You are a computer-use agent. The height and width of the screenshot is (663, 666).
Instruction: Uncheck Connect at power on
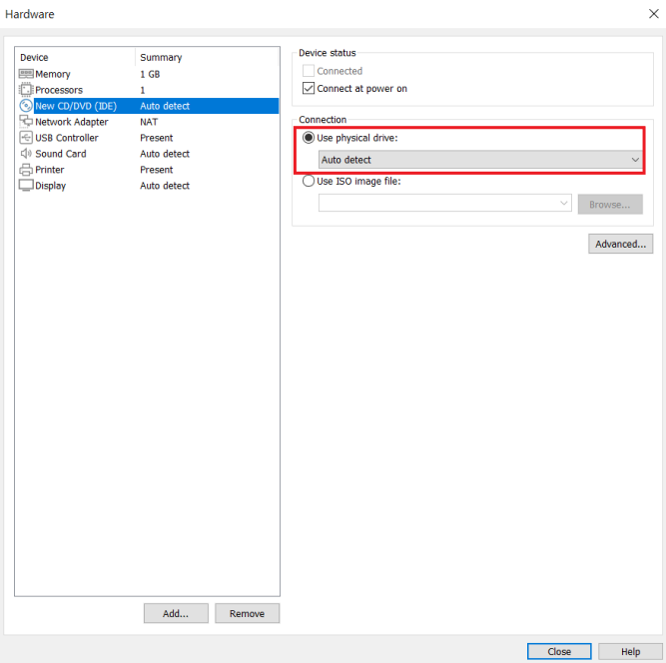pyautogui.click(x=309, y=88)
